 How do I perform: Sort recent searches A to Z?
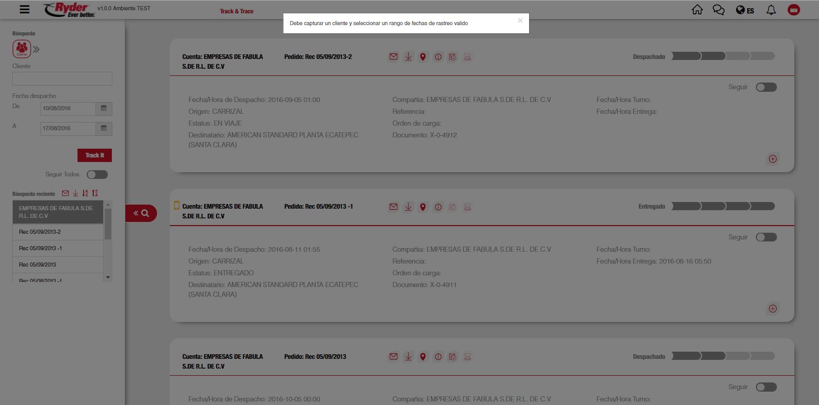[x=85, y=193]
